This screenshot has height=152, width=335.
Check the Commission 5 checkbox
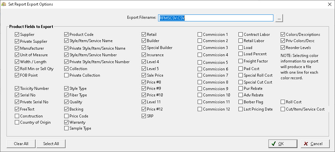(200, 62)
